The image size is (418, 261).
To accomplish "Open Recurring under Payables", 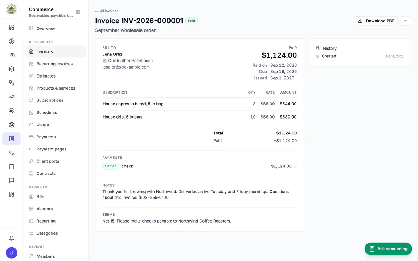I will point(56,221).
